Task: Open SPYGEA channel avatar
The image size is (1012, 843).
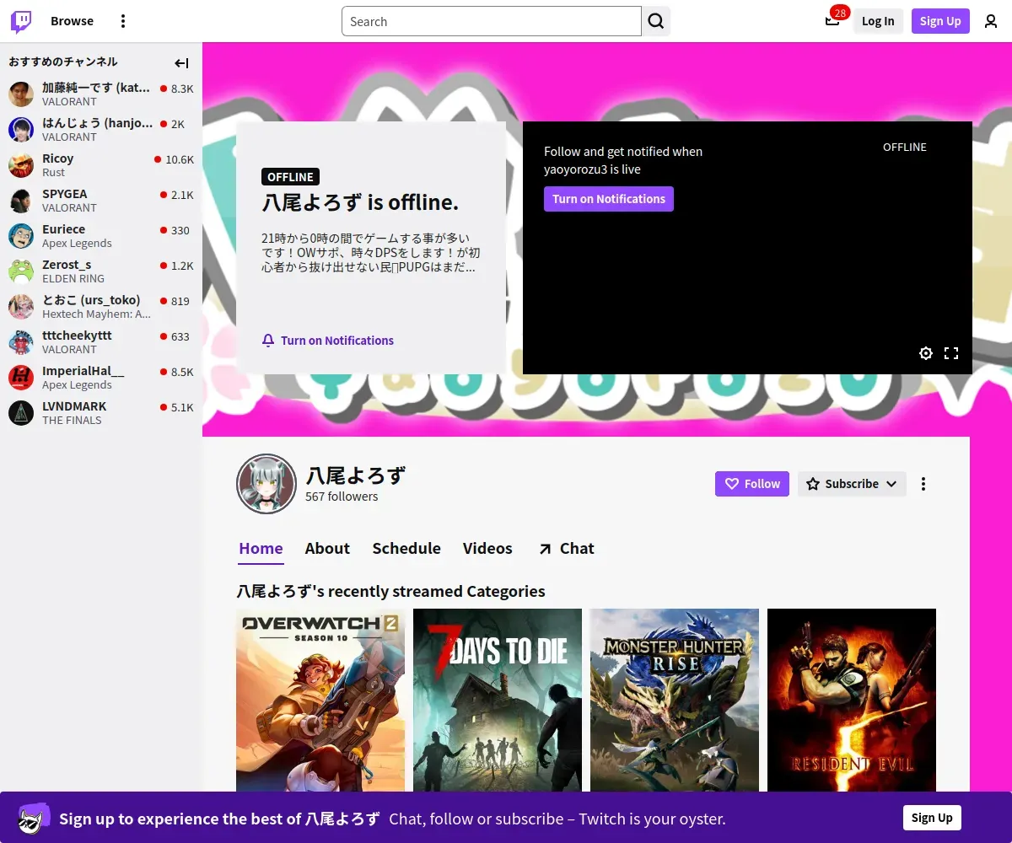Action: [x=21, y=201]
